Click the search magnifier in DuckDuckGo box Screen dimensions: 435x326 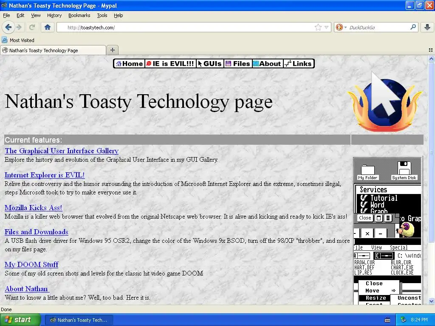click(x=413, y=27)
